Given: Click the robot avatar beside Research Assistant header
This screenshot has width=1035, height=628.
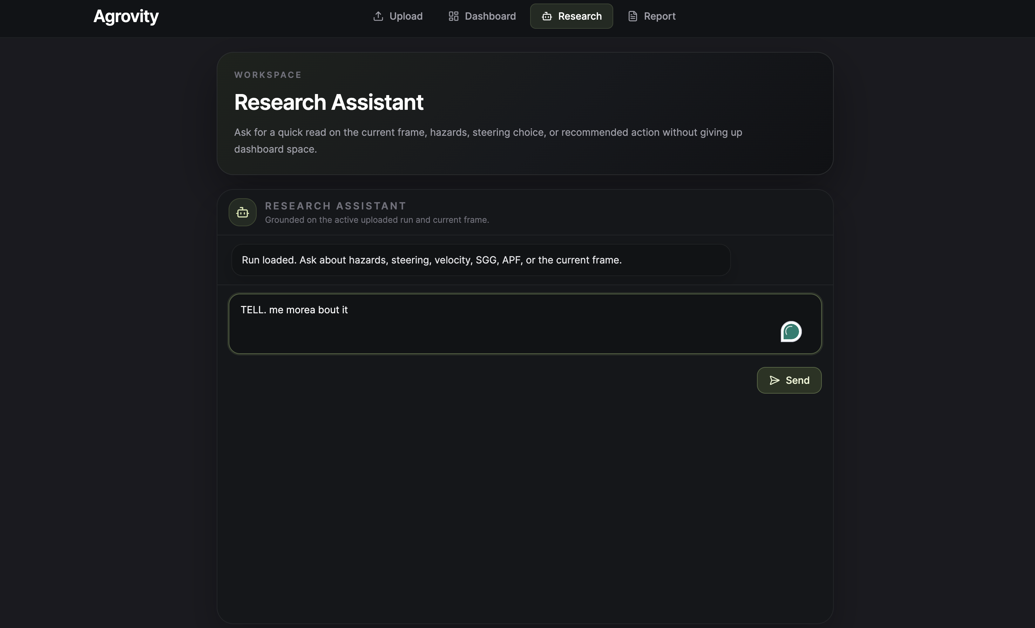Looking at the screenshot, I should click(242, 212).
